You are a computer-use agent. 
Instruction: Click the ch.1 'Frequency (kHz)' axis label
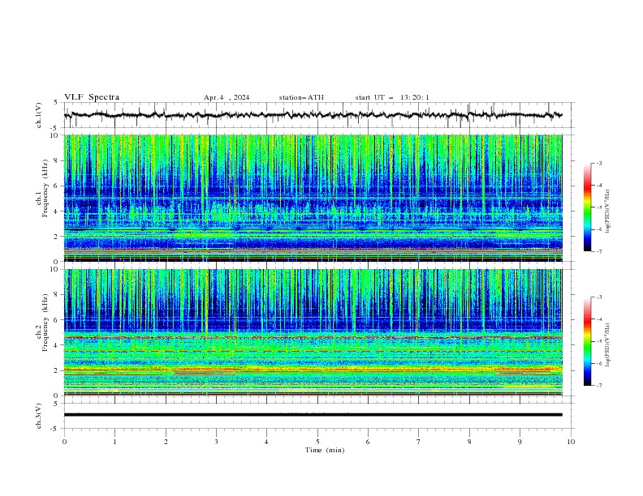pyautogui.click(x=45, y=189)
